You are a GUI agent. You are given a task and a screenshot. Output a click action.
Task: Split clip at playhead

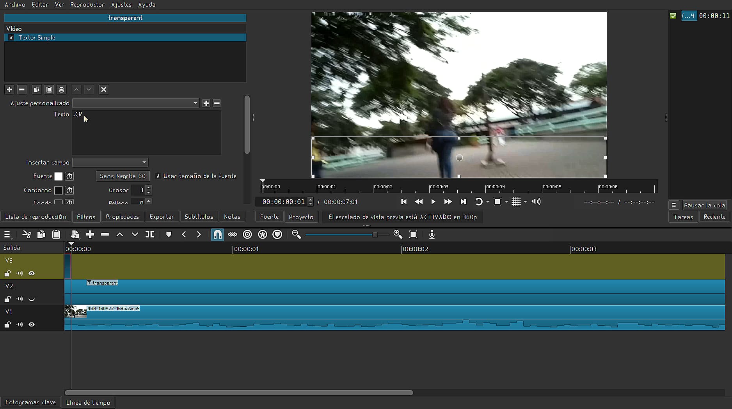pos(150,234)
